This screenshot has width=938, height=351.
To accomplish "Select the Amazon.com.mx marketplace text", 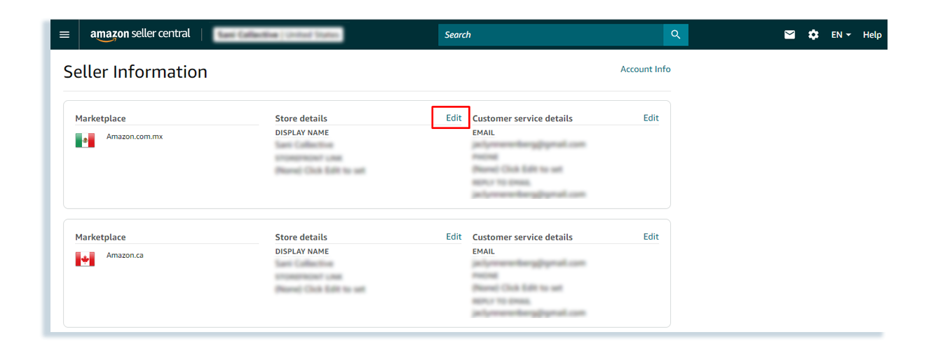I will click(x=135, y=137).
